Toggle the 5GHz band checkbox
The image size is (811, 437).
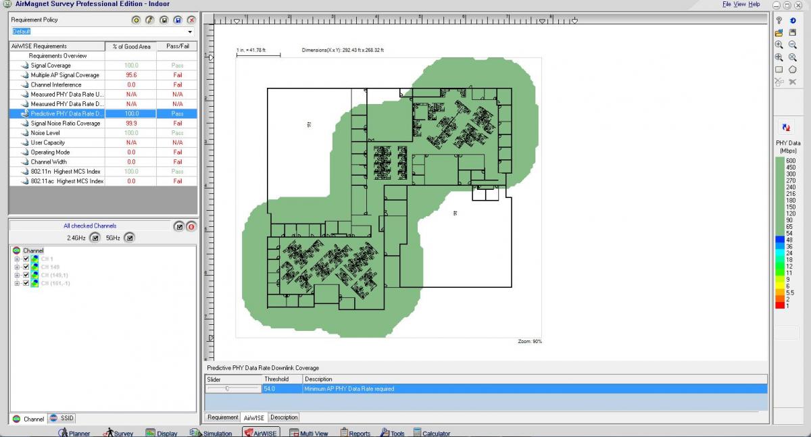click(x=130, y=238)
